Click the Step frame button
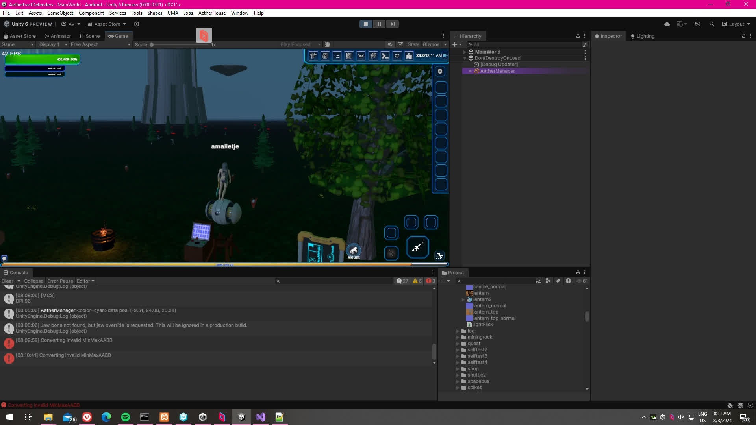 (392, 24)
